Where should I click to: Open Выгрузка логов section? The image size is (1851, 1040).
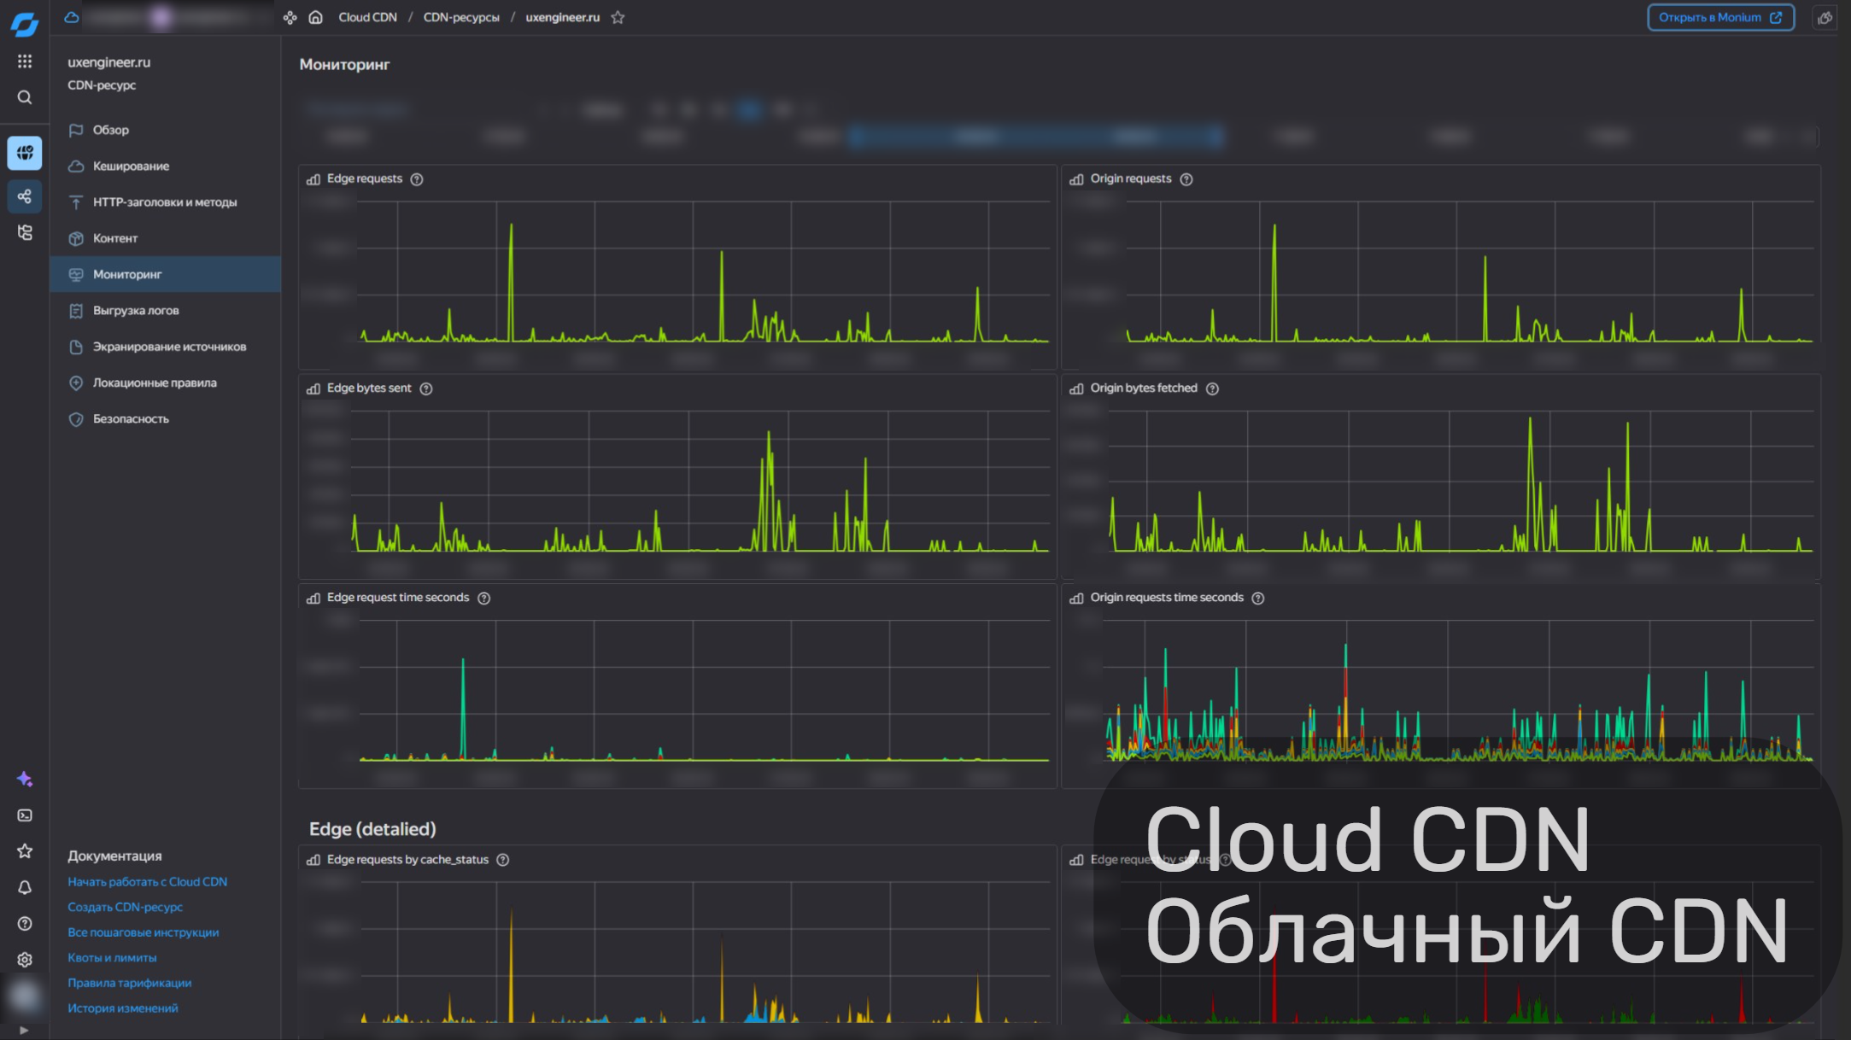[x=166, y=311]
